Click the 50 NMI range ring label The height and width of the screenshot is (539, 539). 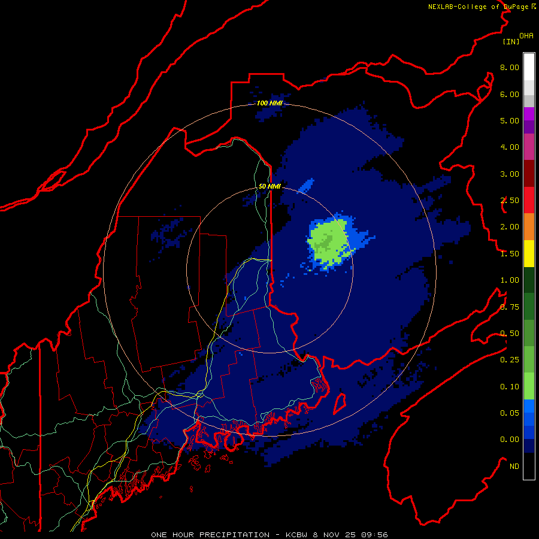pos(269,186)
